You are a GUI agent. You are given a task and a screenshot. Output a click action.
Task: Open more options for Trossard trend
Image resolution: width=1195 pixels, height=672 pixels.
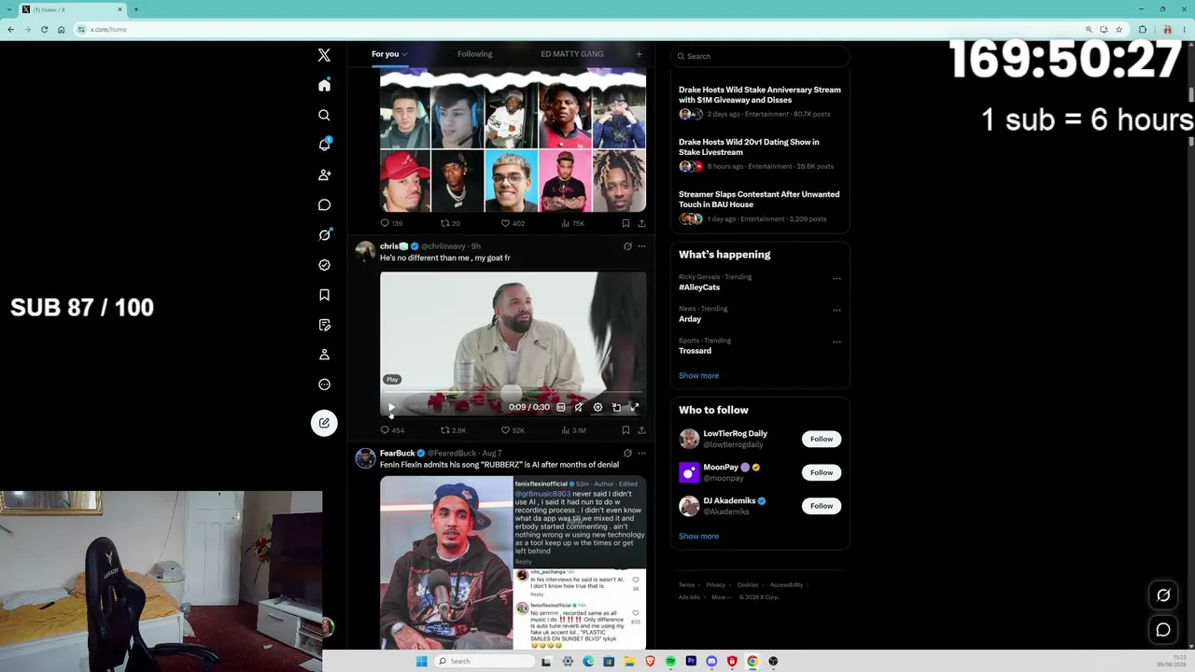point(836,342)
